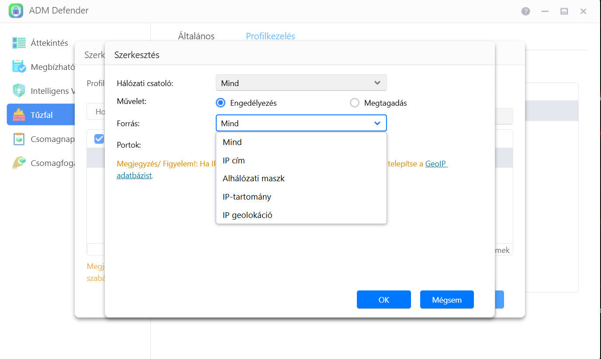Confirm with the OK button
Viewport: 601px width, 359px height.
[x=383, y=300]
